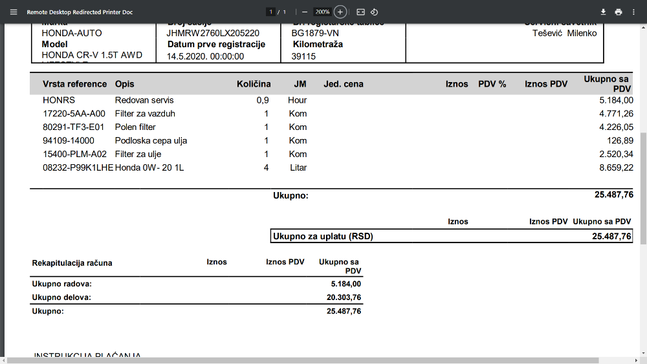
Task: Click the amount 4.226,05
Action: tap(617, 127)
